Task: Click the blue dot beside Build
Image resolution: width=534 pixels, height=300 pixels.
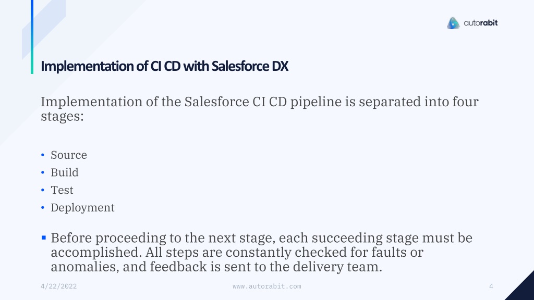Action: coord(43,172)
